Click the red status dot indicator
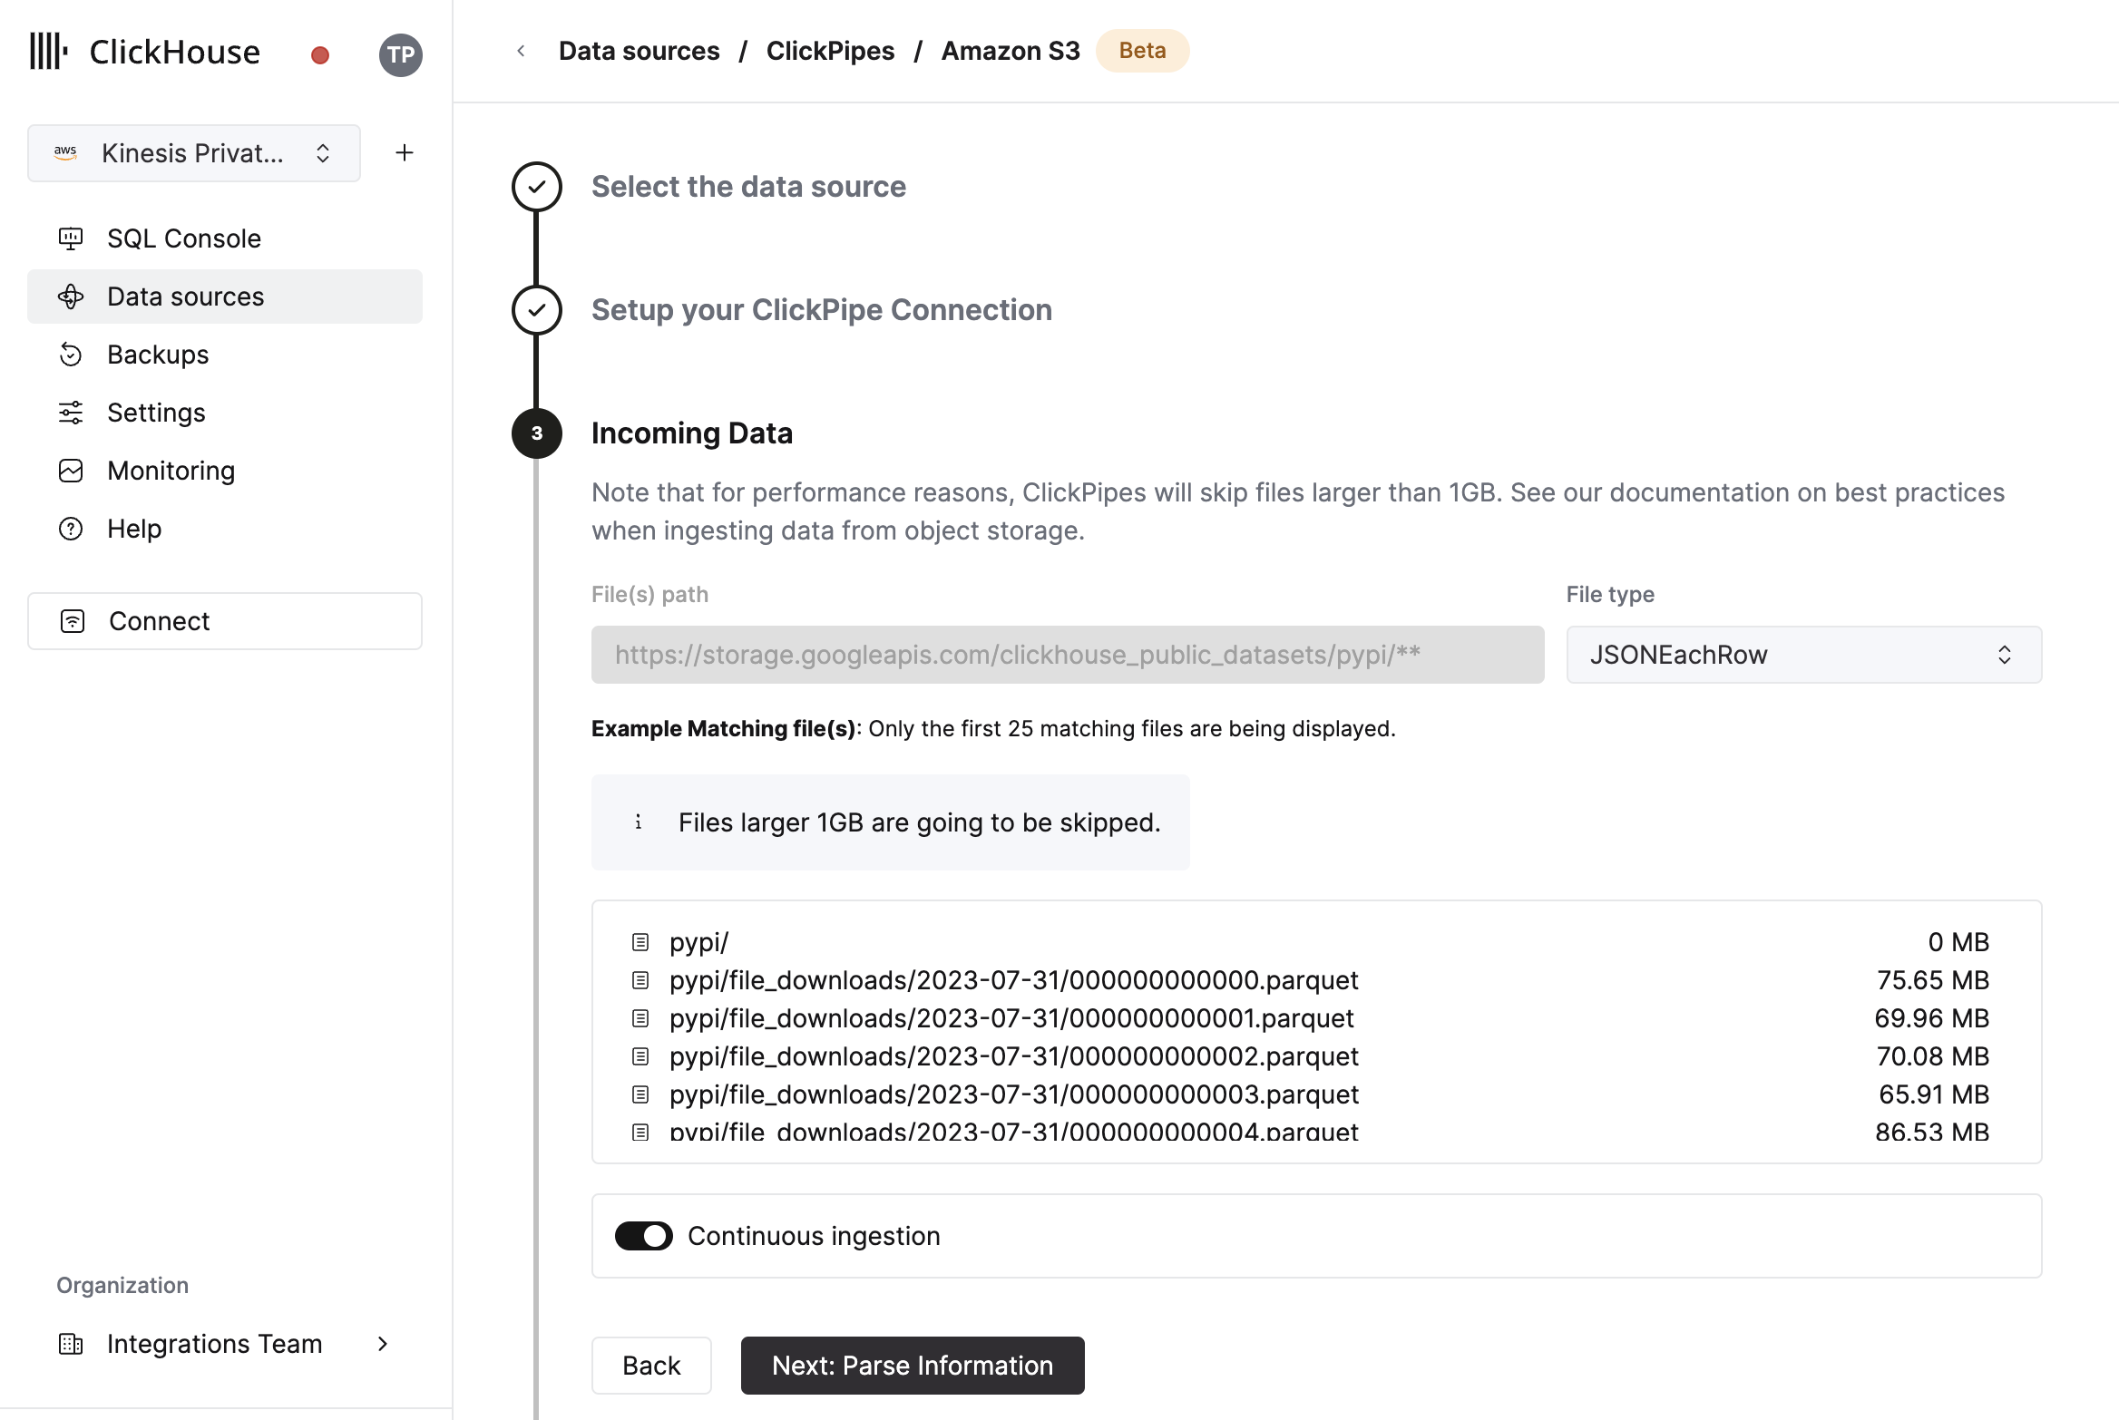Viewport: 2119px width, 1420px height. [319, 55]
